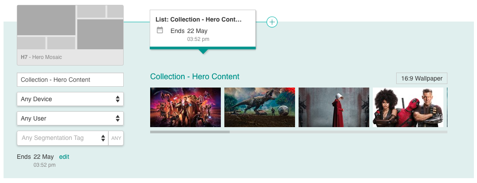
Task: Click the horizontal scrollbar track right of thumb
Action: coord(338,132)
